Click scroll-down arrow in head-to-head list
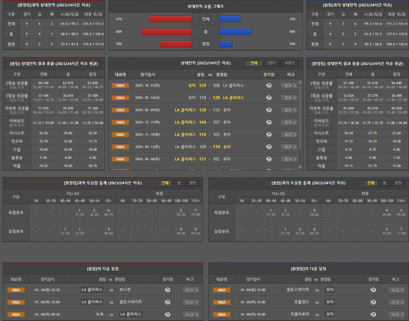This screenshot has height=321, width=409. pos(300,167)
